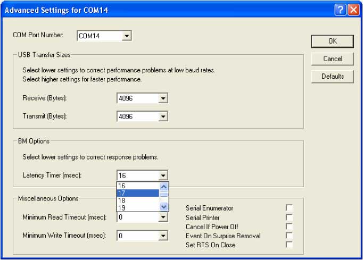The width and height of the screenshot is (363, 260).
Task: Expand the Receive (Bytes) dropdown
Action: (x=163, y=98)
